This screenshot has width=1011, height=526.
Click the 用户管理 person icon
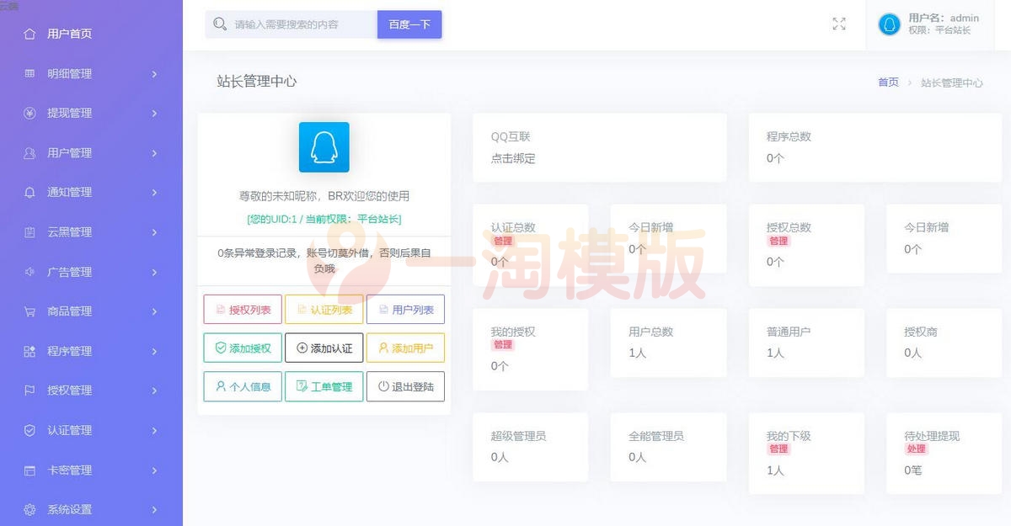click(x=30, y=153)
